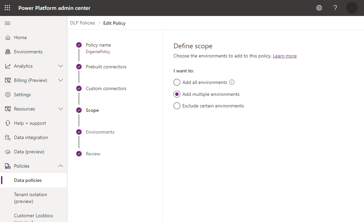364x222 pixels.
Task: Open Data integration navigation item
Action: point(31,138)
